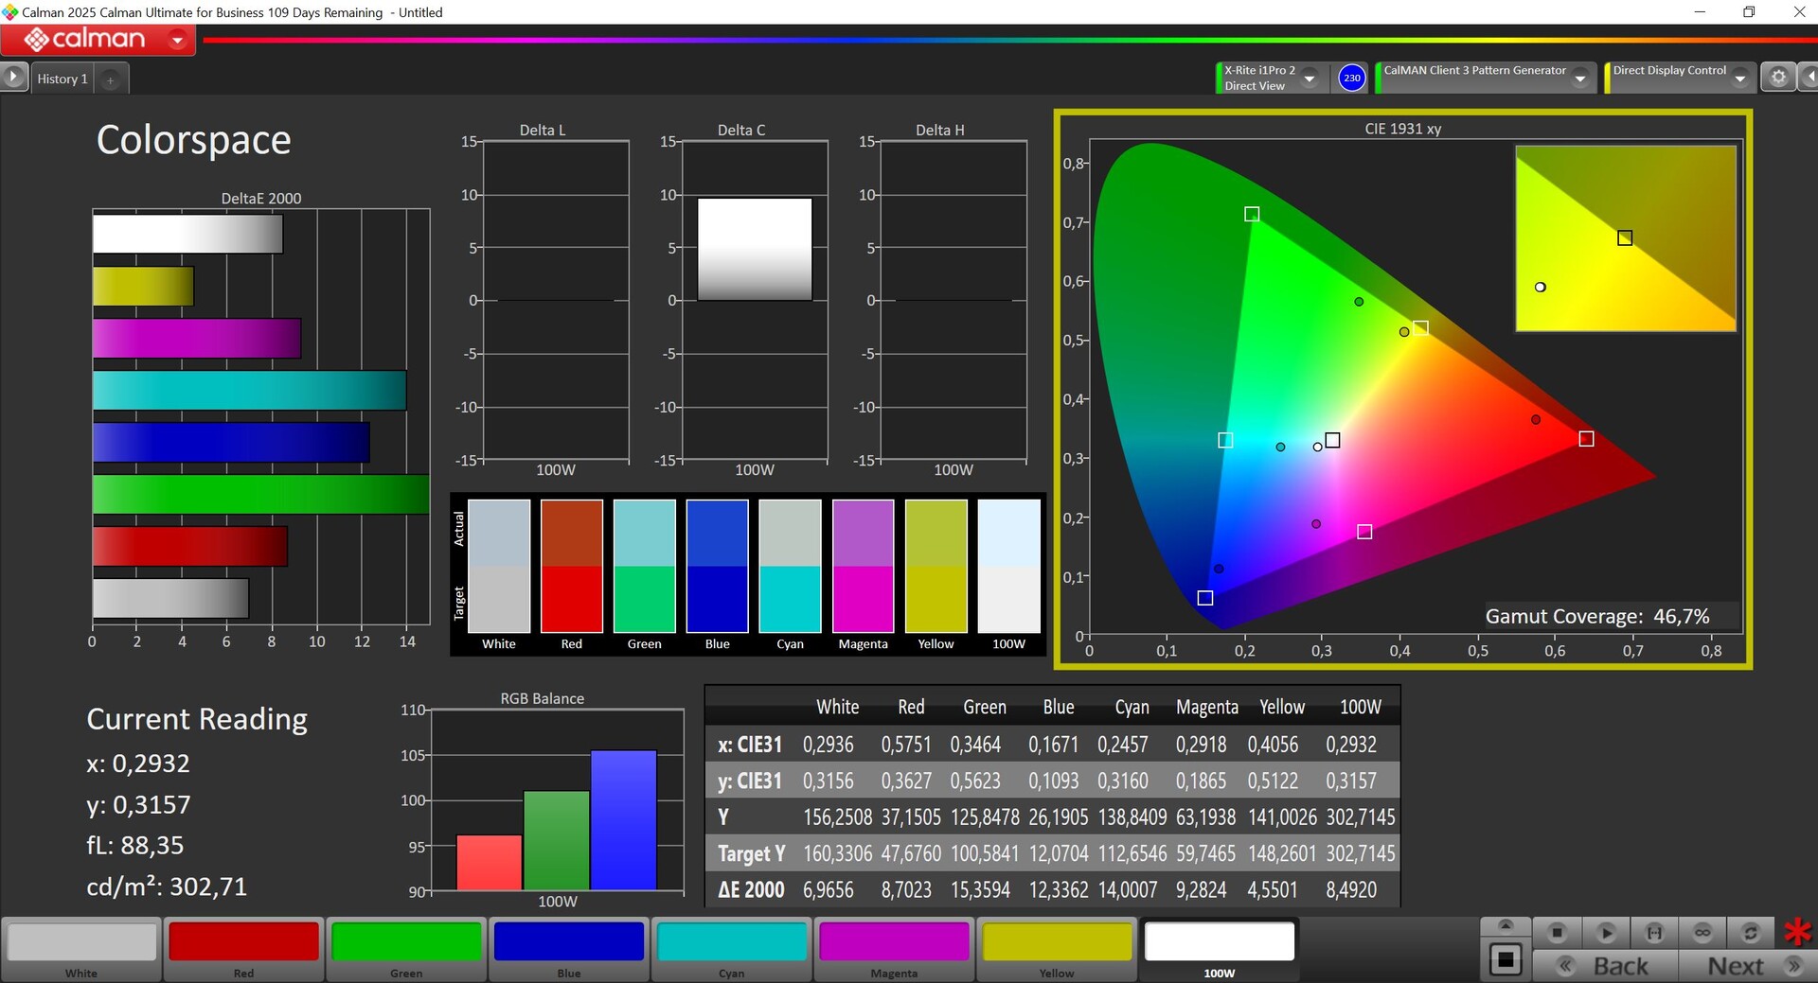Open settings with the gear icon
The width and height of the screenshot is (1818, 983).
tap(1778, 78)
